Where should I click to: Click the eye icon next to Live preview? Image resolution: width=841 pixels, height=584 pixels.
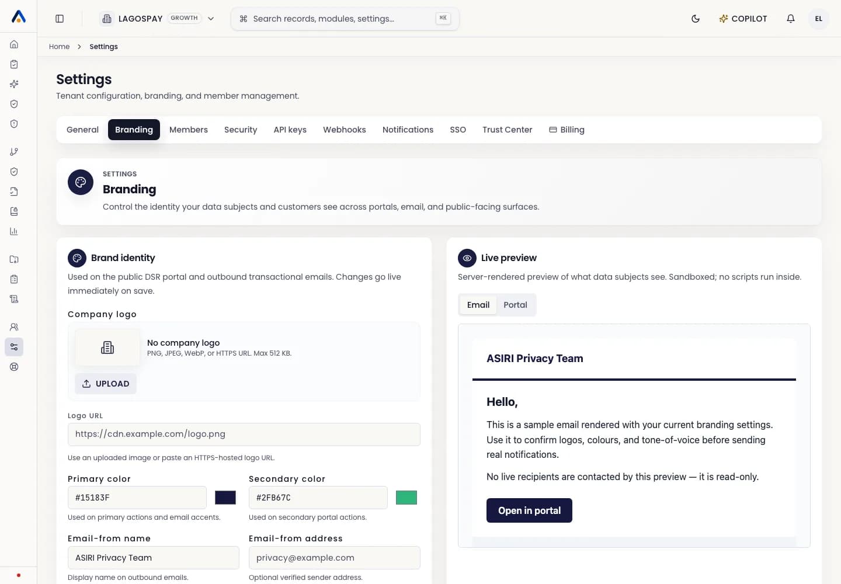coord(467,258)
